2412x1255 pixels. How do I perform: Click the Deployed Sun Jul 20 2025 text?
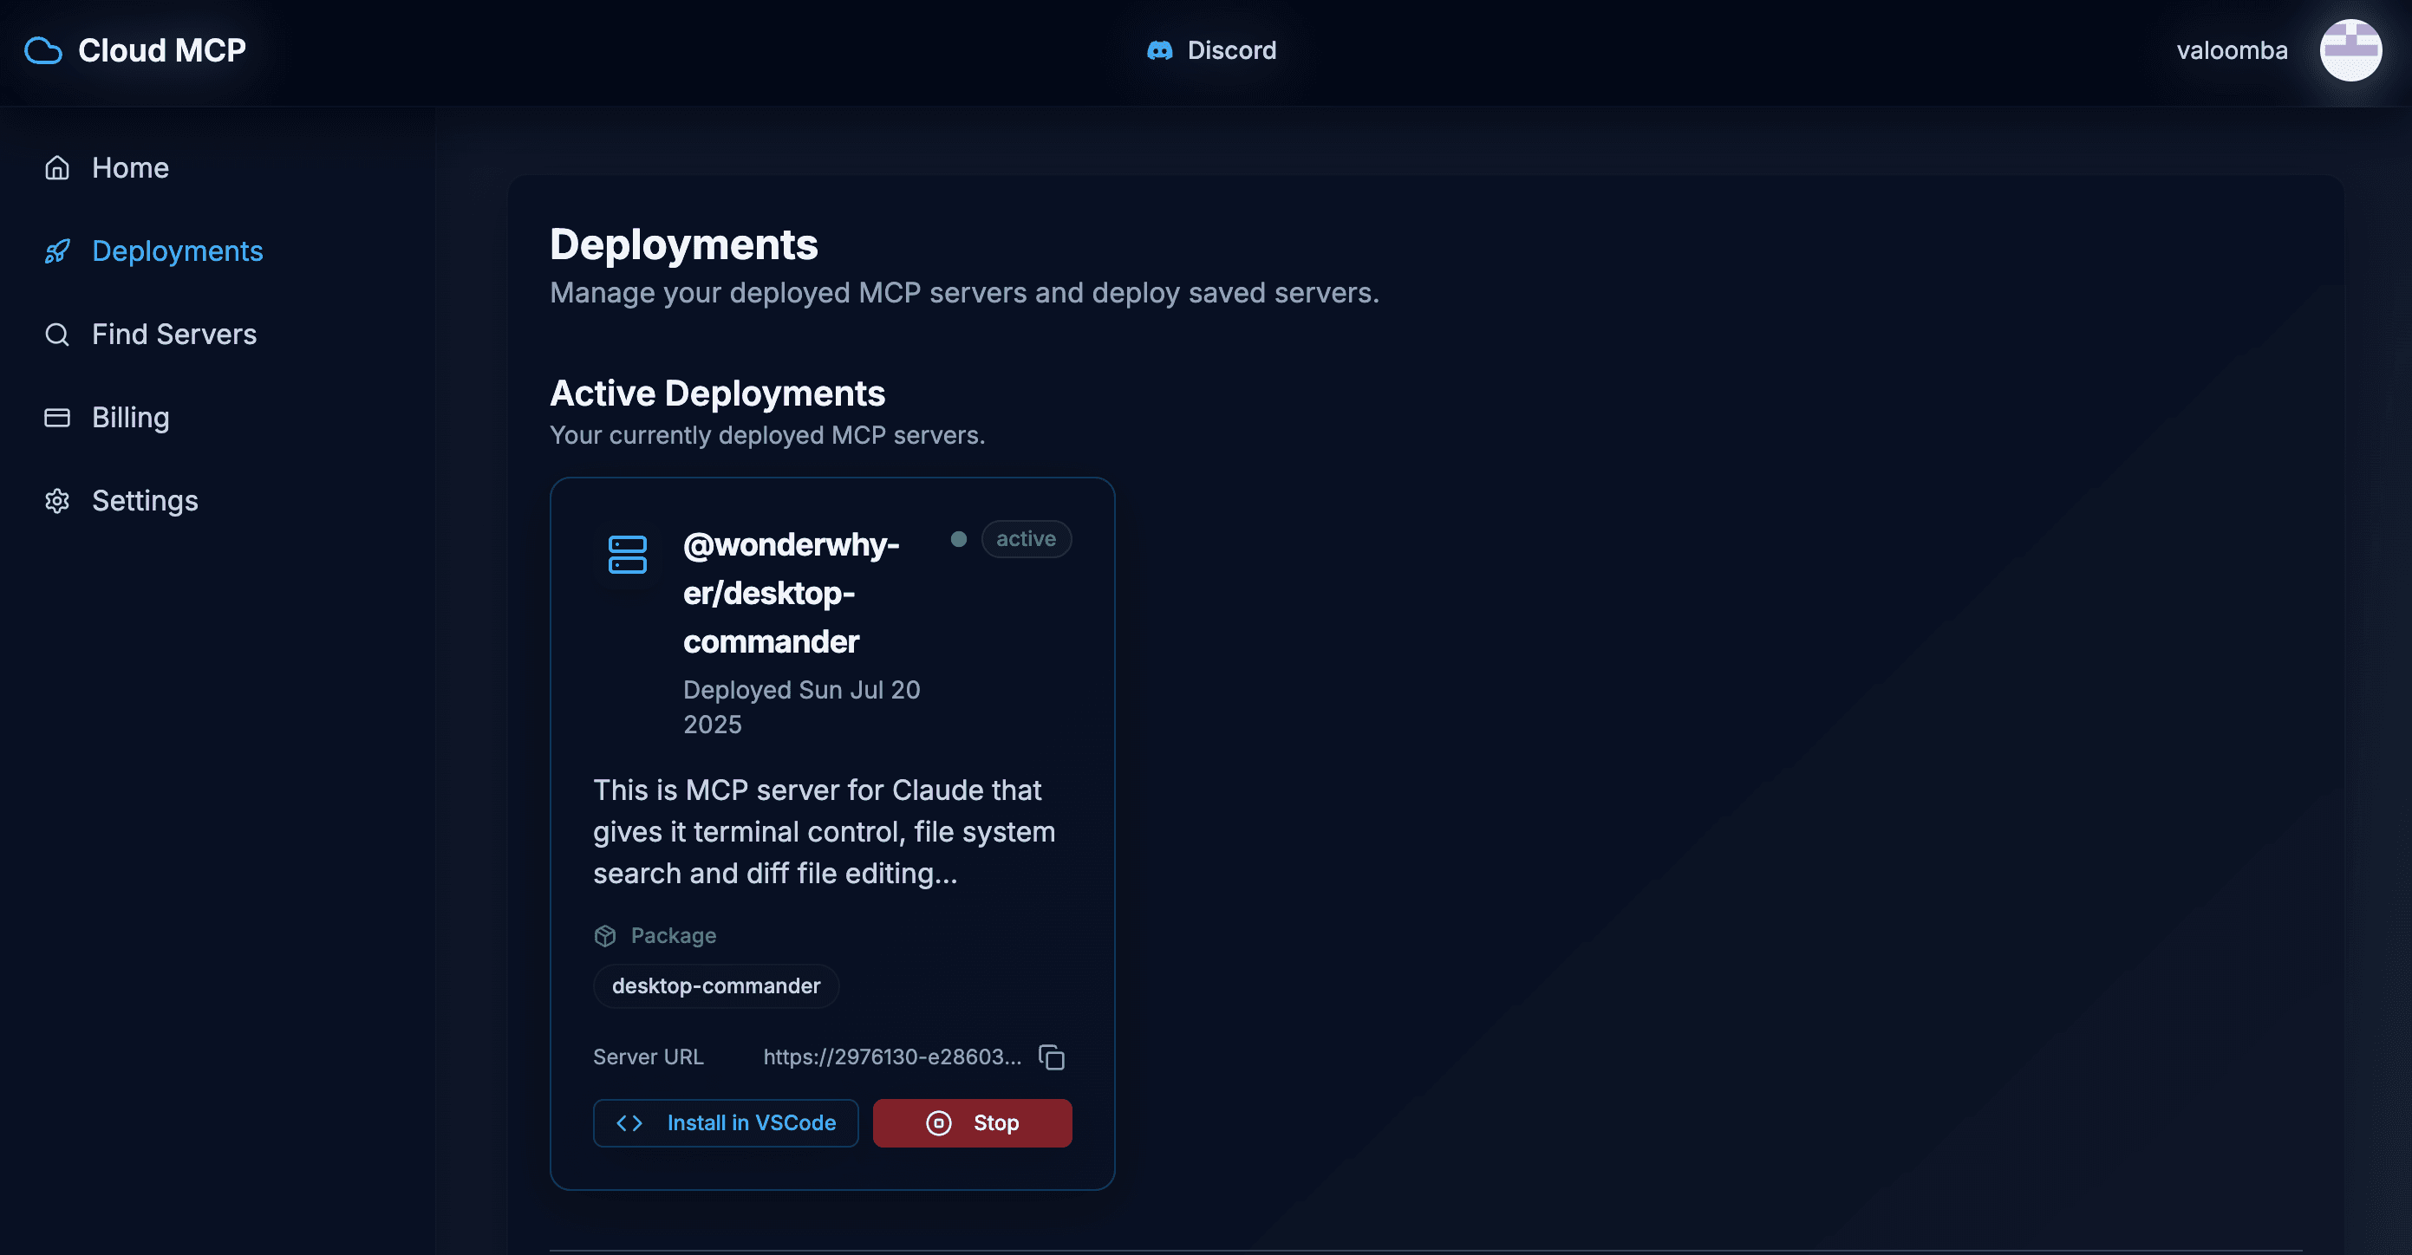point(801,706)
